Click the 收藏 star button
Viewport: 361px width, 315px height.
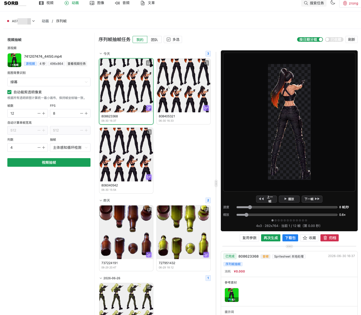coord(309,238)
